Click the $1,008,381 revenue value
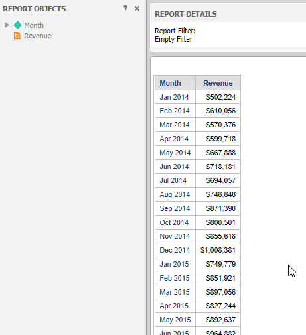The image size is (306, 335). 218,250
